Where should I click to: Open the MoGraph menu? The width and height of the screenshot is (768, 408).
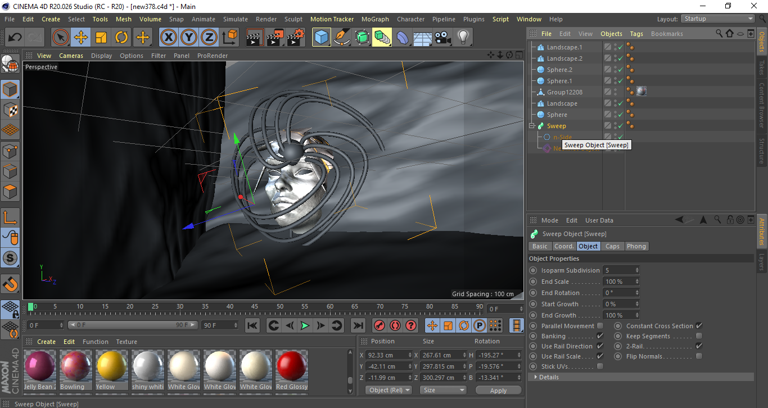[375, 19]
